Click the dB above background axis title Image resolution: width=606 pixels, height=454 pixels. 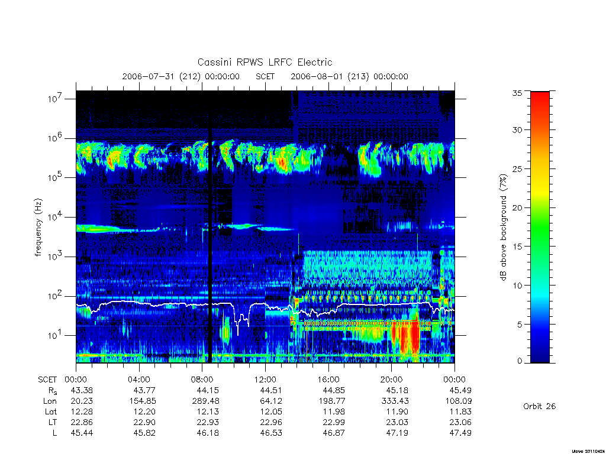pos(503,227)
